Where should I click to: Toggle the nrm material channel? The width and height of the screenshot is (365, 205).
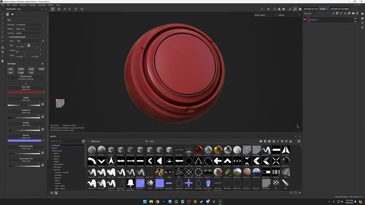click(10, 72)
